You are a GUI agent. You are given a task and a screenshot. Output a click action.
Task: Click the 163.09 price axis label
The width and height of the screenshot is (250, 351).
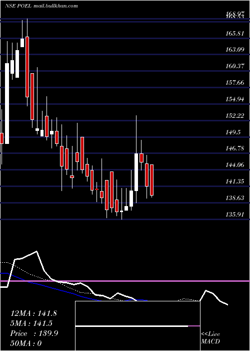[235, 49]
